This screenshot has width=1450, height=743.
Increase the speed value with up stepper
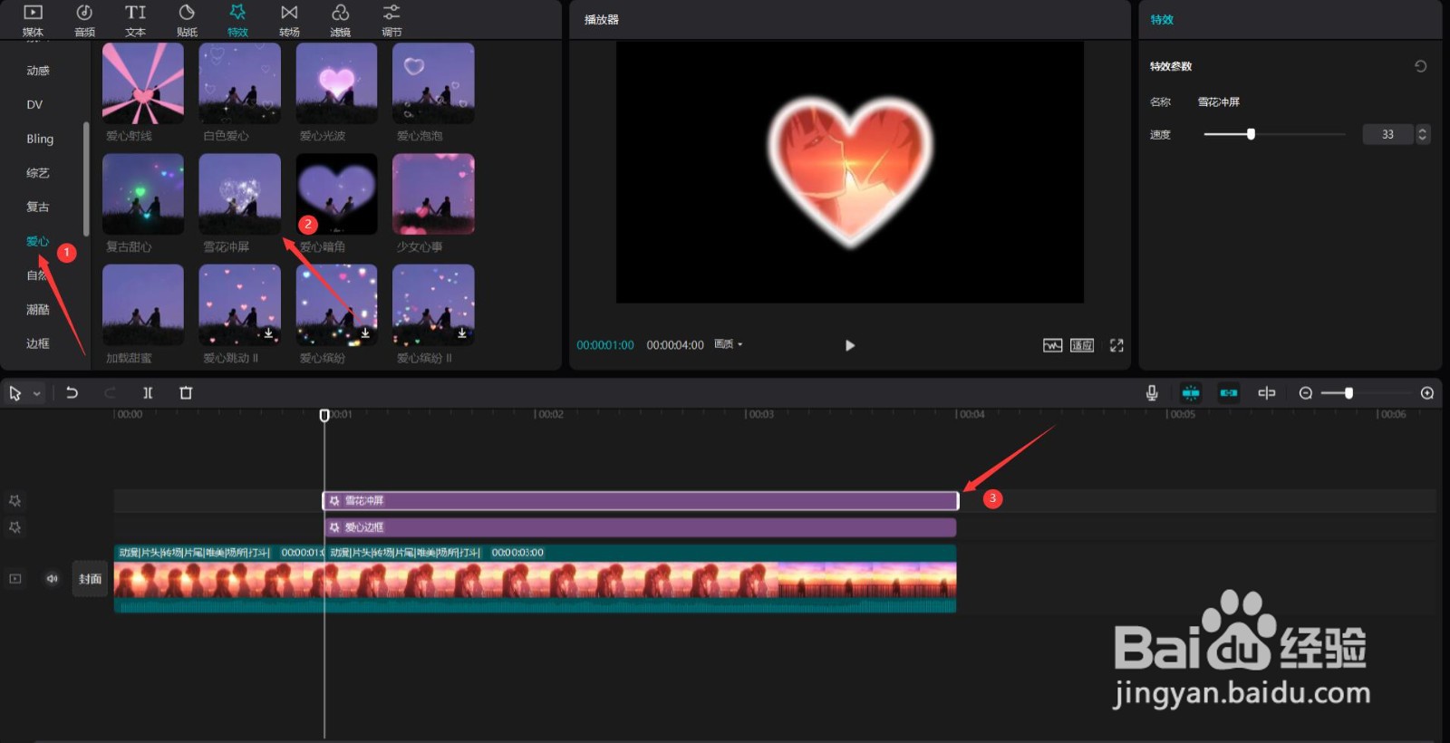tap(1423, 130)
